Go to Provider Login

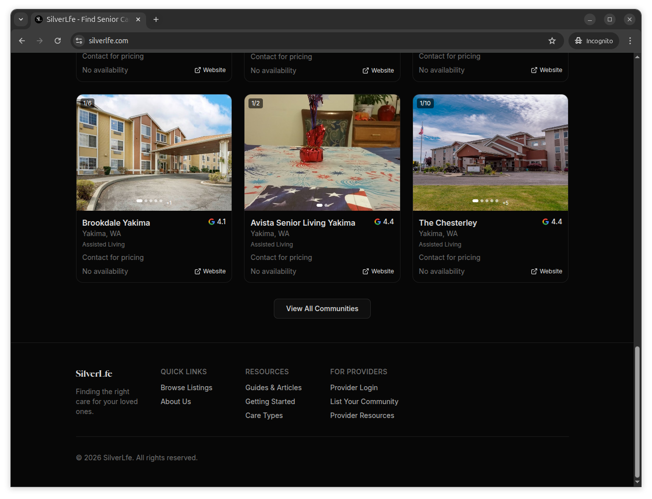click(354, 388)
